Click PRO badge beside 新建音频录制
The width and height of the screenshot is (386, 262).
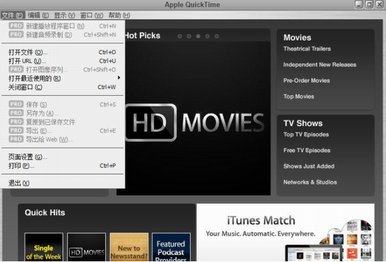pos(16,35)
